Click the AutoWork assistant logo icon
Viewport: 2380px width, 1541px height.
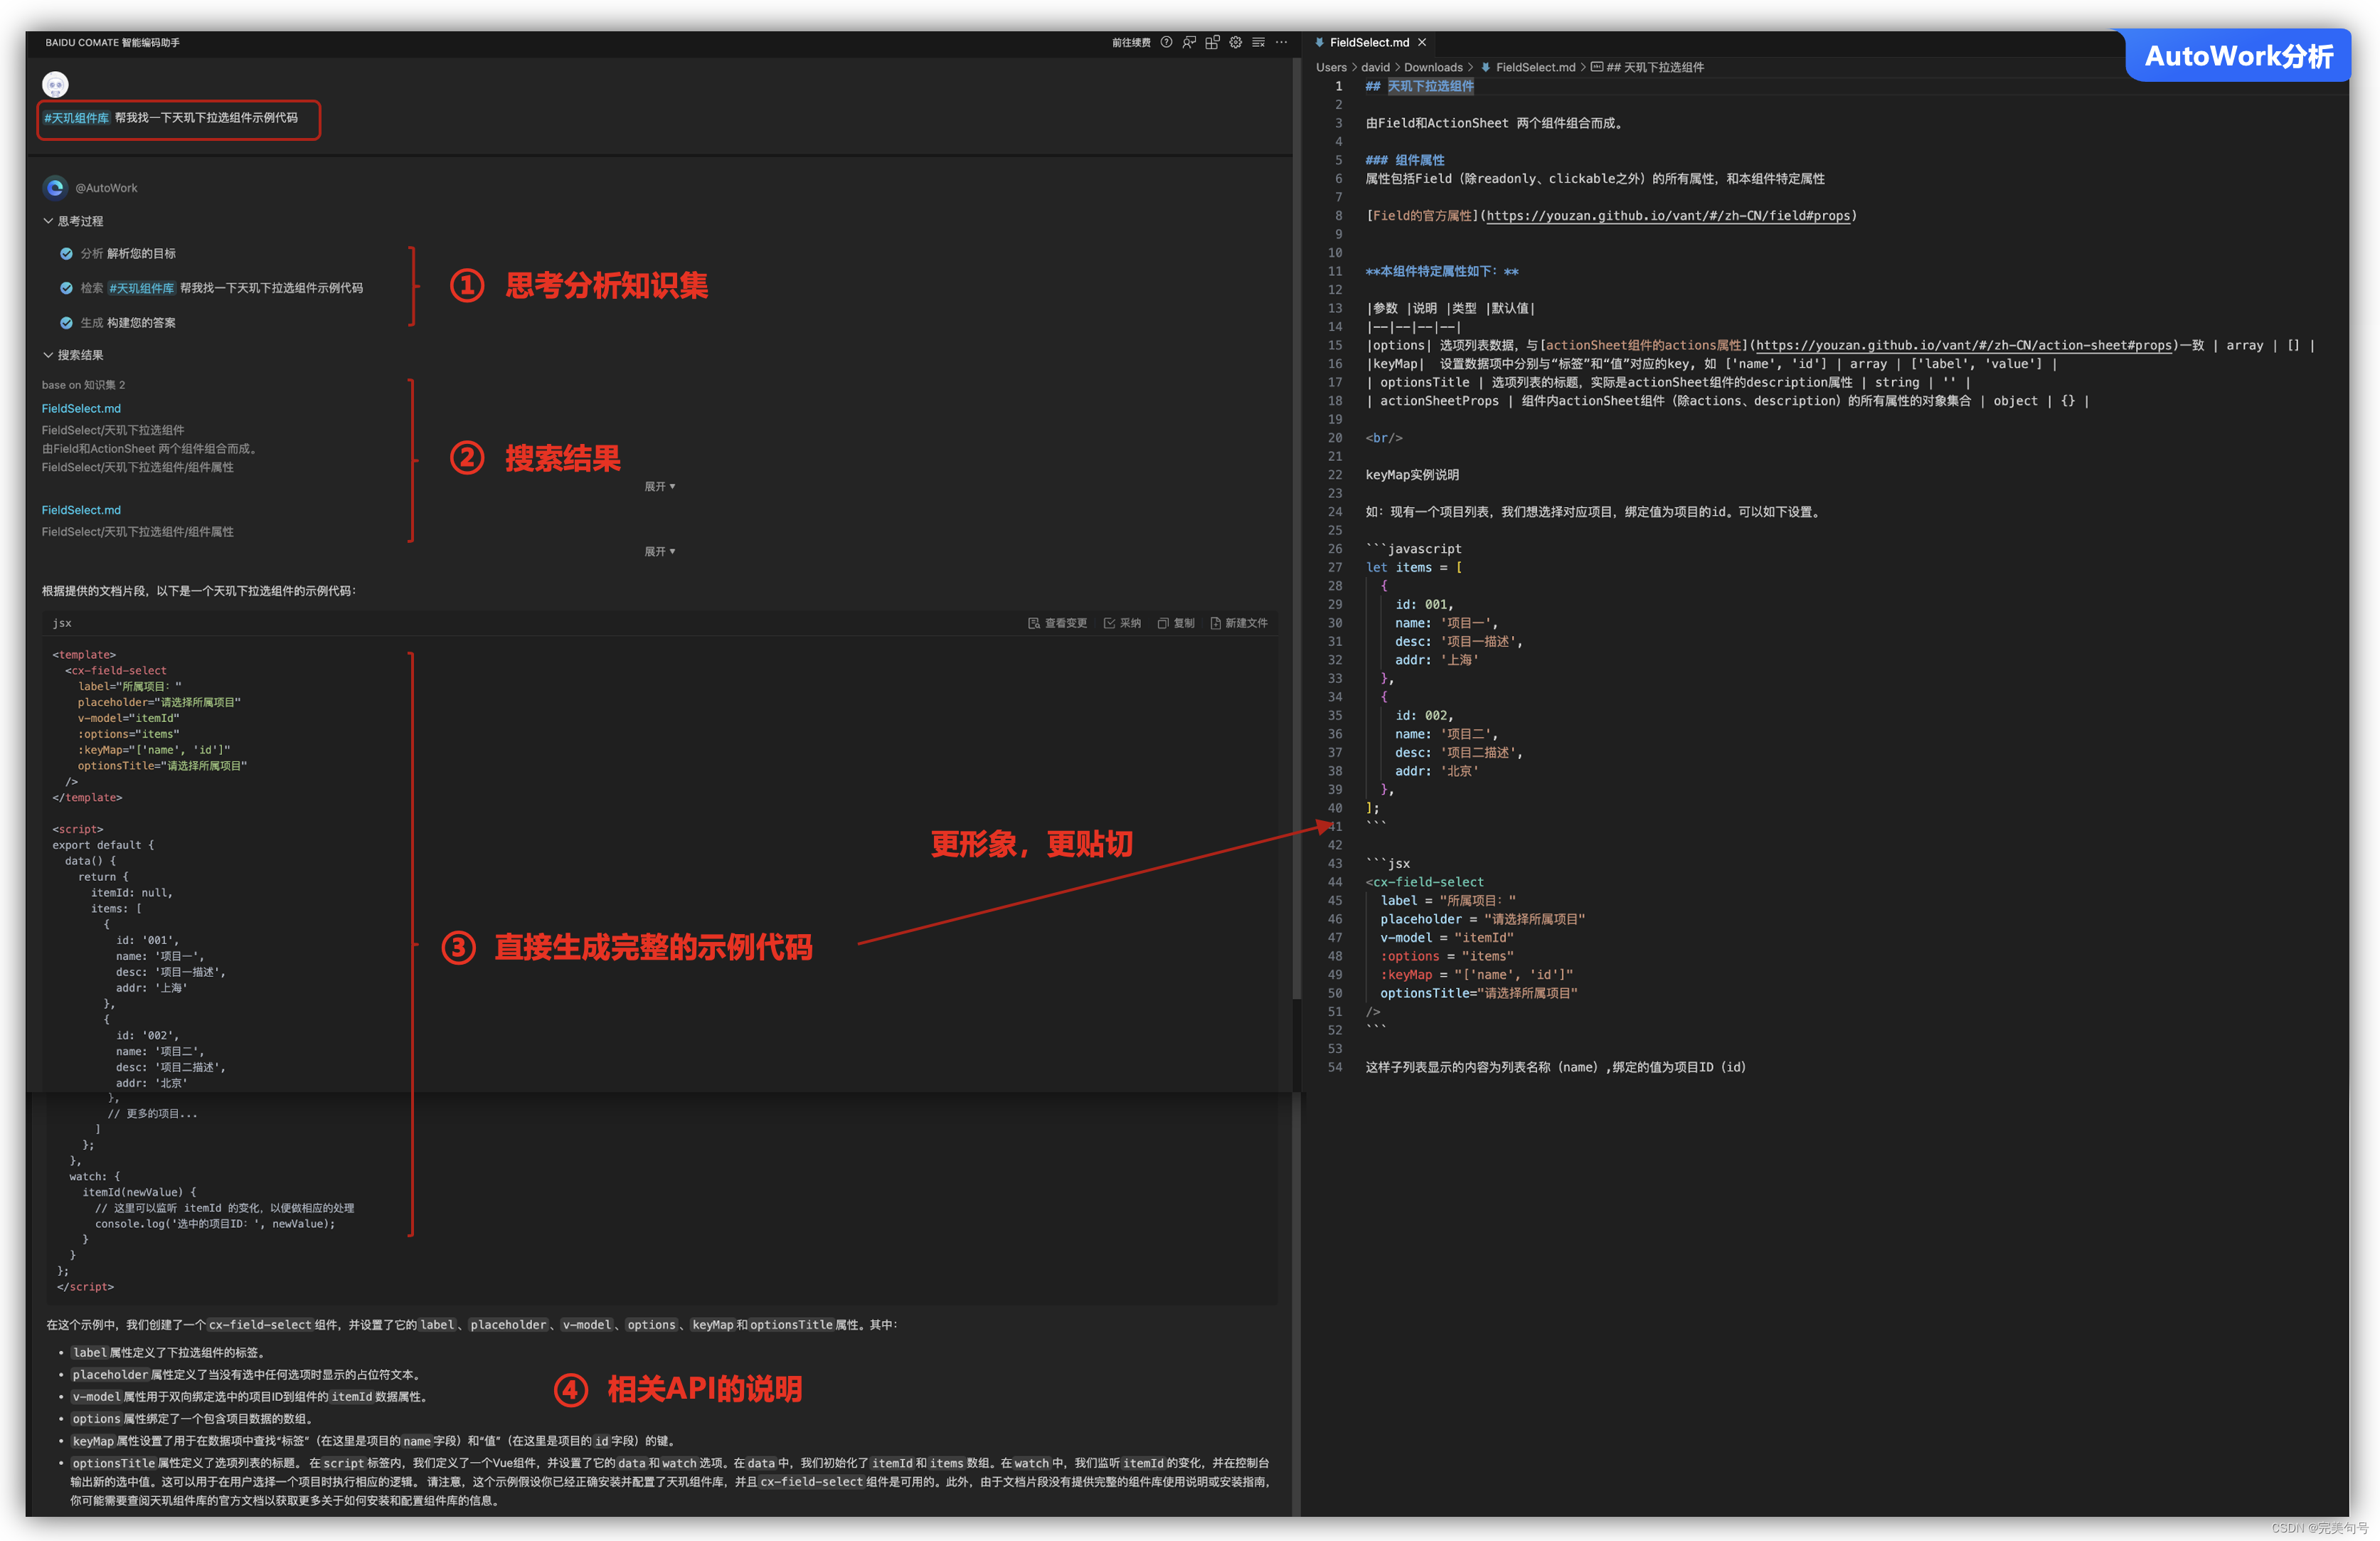tap(55, 188)
